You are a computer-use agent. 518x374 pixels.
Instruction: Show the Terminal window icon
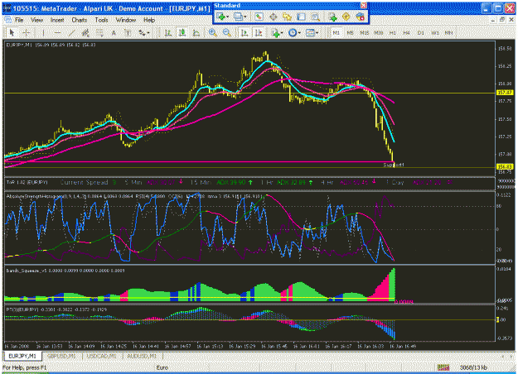click(302, 17)
